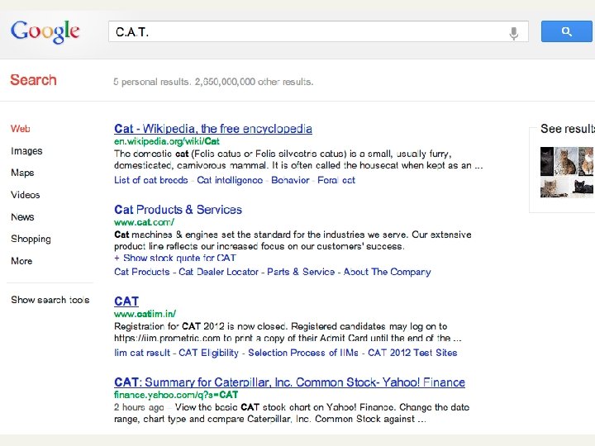Activate voice search microphone icon
This screenshot has height=446, width=595.
point(513,33)
